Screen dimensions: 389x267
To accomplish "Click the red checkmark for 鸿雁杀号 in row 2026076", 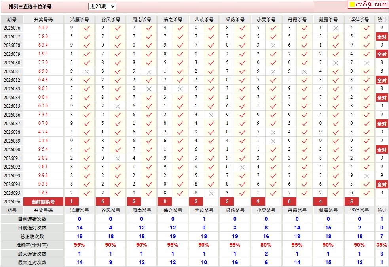I will (x=87, y=28).
